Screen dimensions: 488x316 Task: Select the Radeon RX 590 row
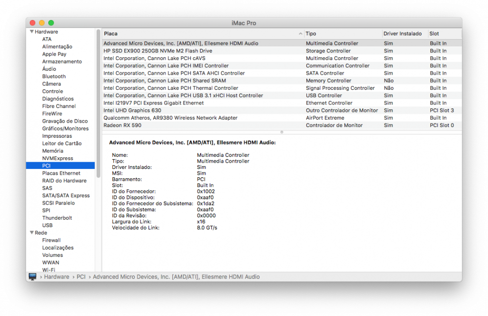[282, 126]
